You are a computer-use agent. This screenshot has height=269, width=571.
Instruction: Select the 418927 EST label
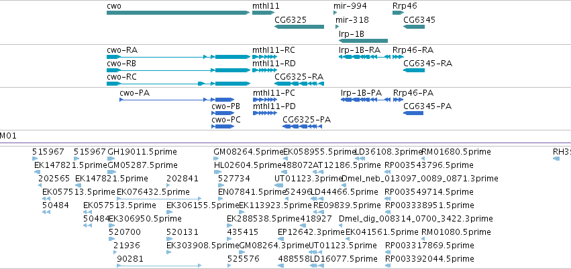[316, 219]
